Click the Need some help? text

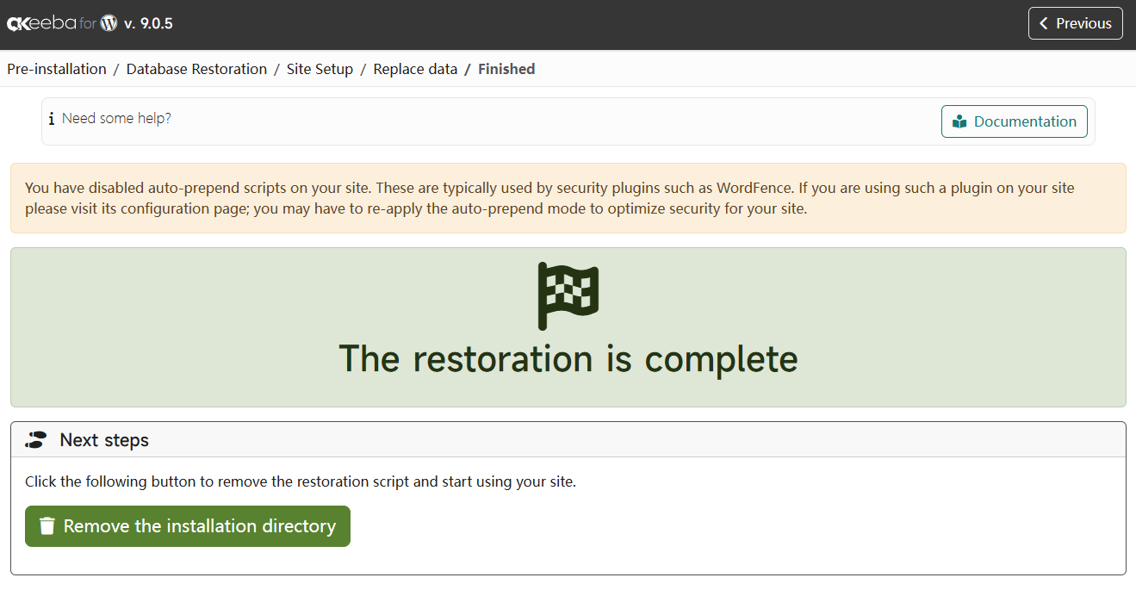[116, 119]
